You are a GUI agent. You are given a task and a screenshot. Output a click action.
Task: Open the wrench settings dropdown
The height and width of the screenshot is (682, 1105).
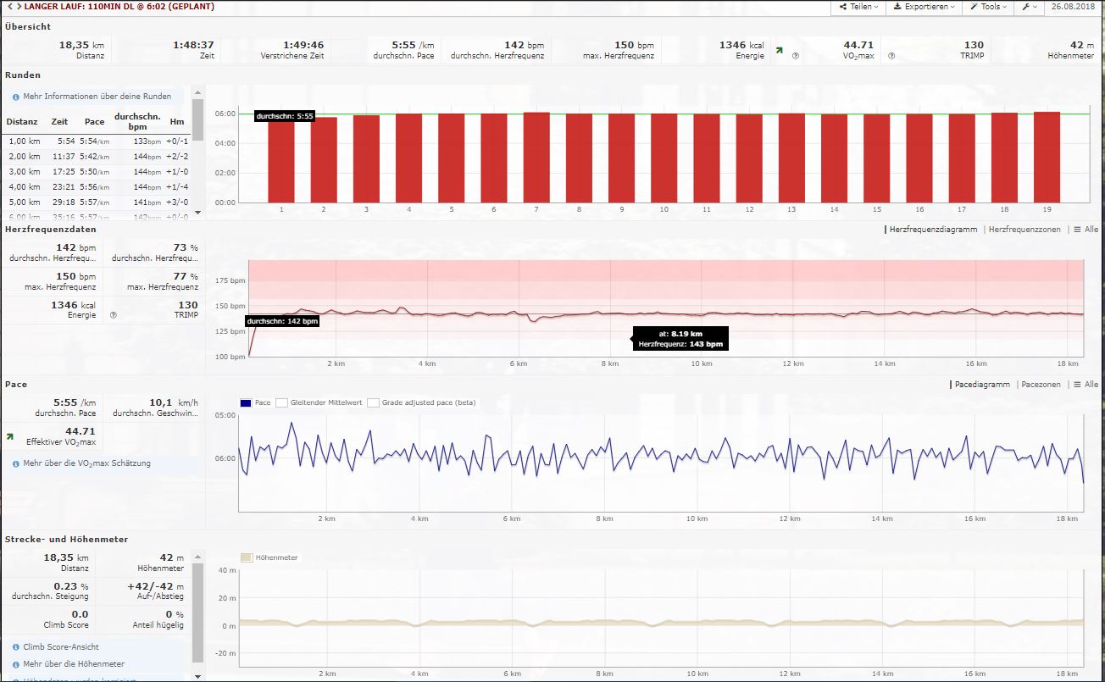click(1028, 7)
